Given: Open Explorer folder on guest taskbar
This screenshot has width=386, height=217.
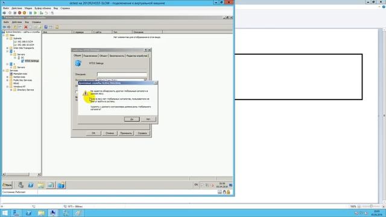Looking at the screenshot, I should (41, 185).
